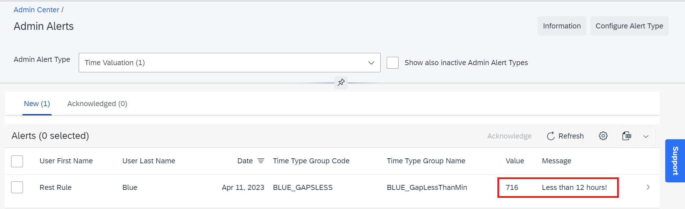
Task: Open row details arrow for Rest Rule
Action: point(648,187)
